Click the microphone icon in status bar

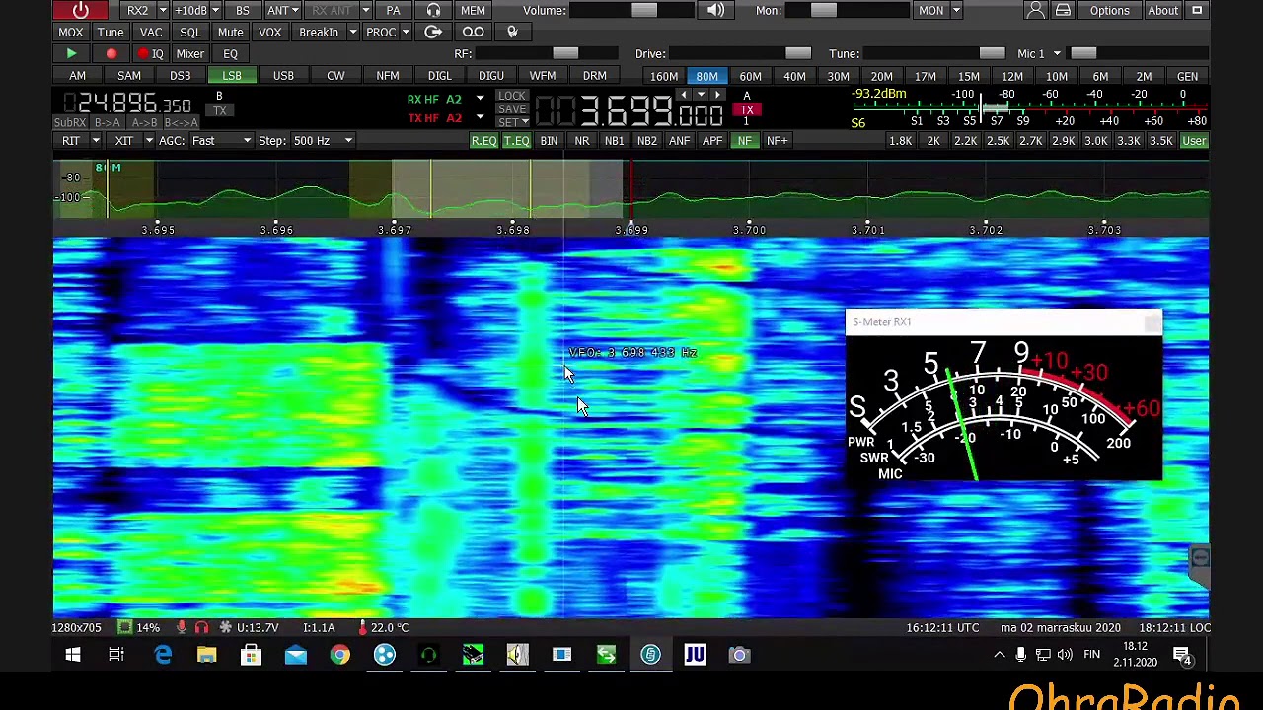[182, 627]
